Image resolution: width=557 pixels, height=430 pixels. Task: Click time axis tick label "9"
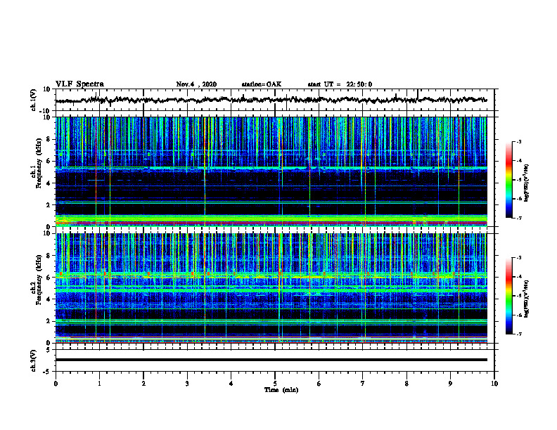(x=450, y=384)
